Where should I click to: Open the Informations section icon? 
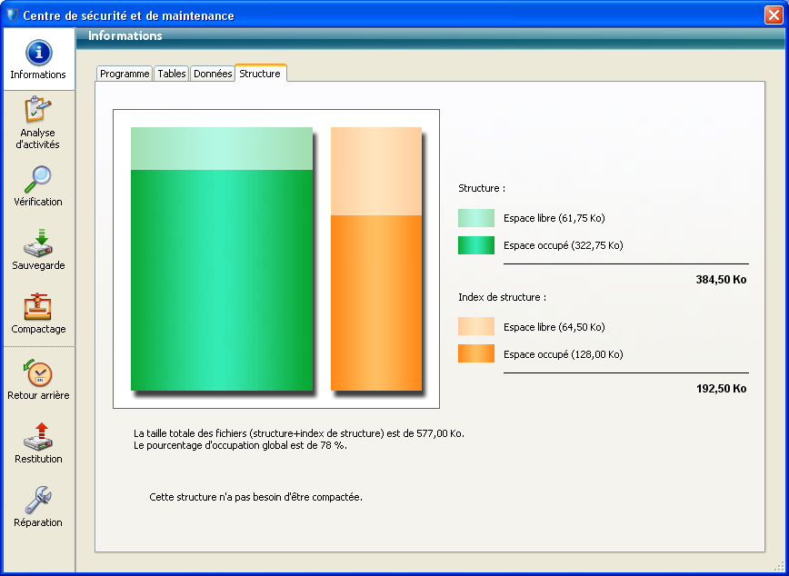[x=39, y=53]
